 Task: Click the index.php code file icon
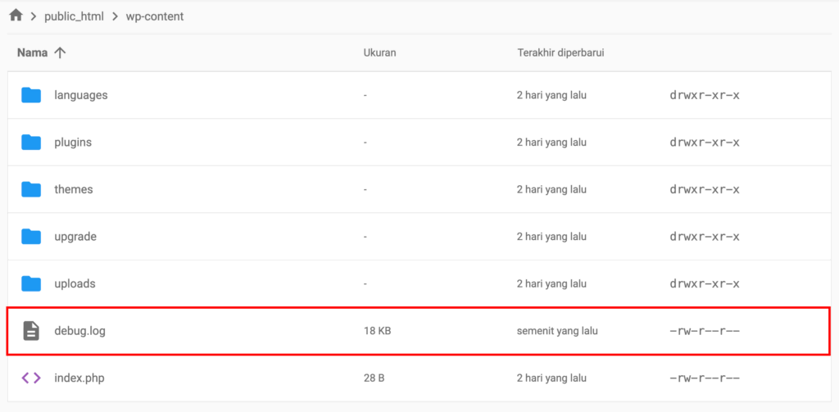(31, 378)
